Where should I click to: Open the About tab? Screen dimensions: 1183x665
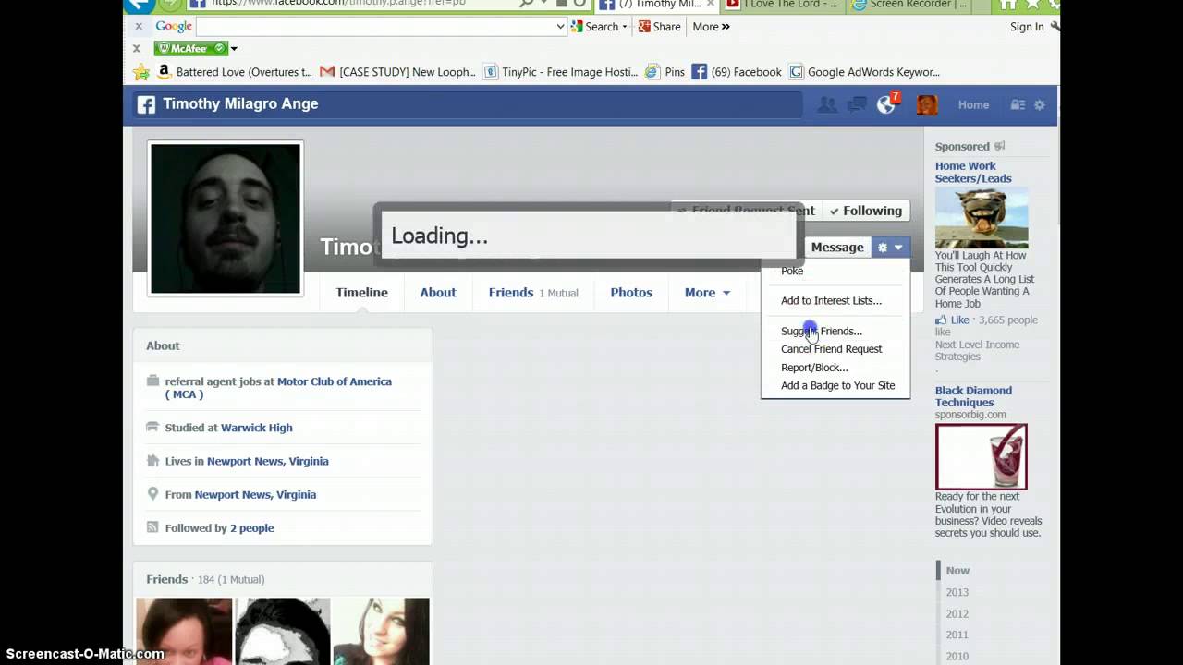438,293
